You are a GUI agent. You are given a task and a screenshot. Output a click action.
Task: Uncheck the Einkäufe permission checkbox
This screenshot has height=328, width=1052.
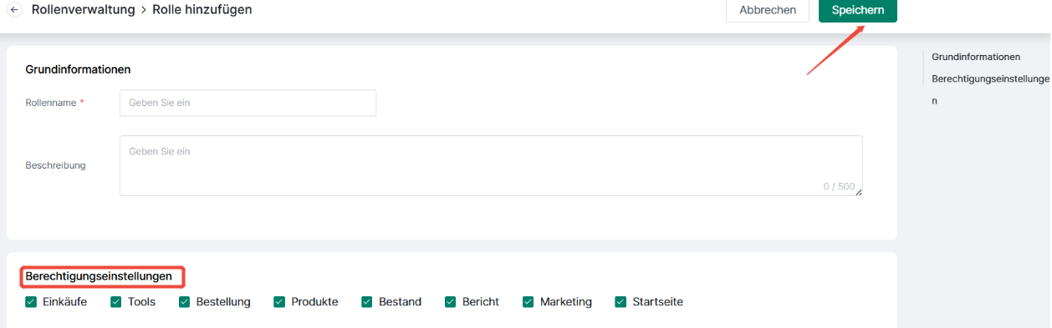pyautogui.click(x=31, y=302)
